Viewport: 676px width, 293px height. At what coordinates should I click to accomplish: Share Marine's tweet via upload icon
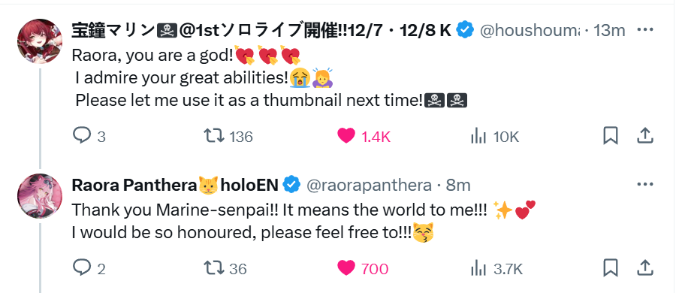(x=645, y=137)
